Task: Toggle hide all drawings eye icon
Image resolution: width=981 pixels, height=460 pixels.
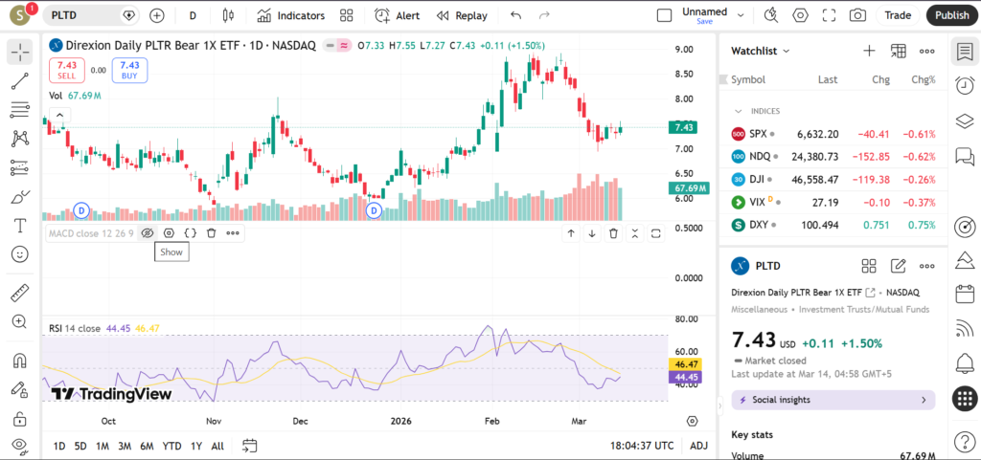Action: 19,445
